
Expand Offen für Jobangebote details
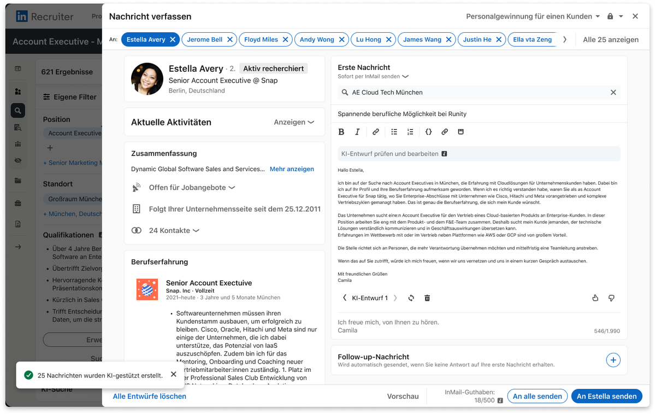pyautogui.click(x=192, y=188)
